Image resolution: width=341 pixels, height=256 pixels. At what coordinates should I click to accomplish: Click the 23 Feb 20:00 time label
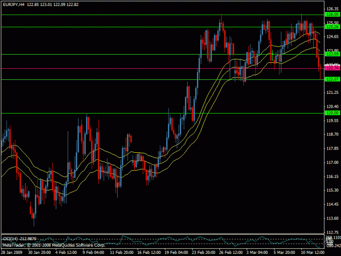(204, 253)
